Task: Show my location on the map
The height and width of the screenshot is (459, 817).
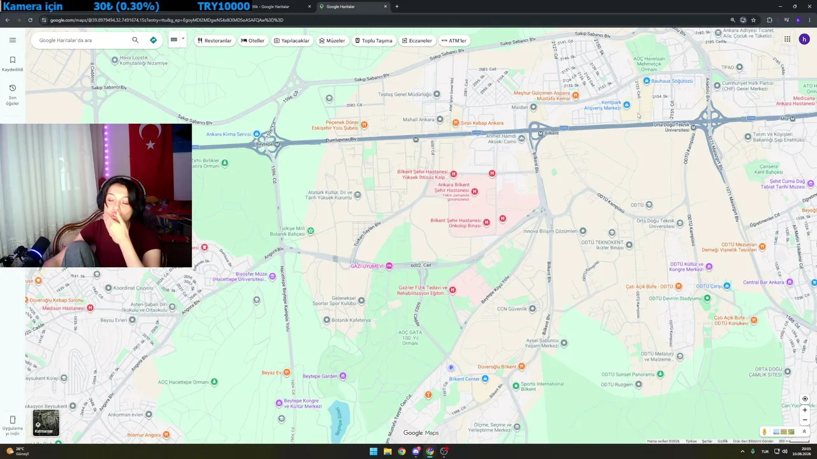Action: tap(805, 399)
